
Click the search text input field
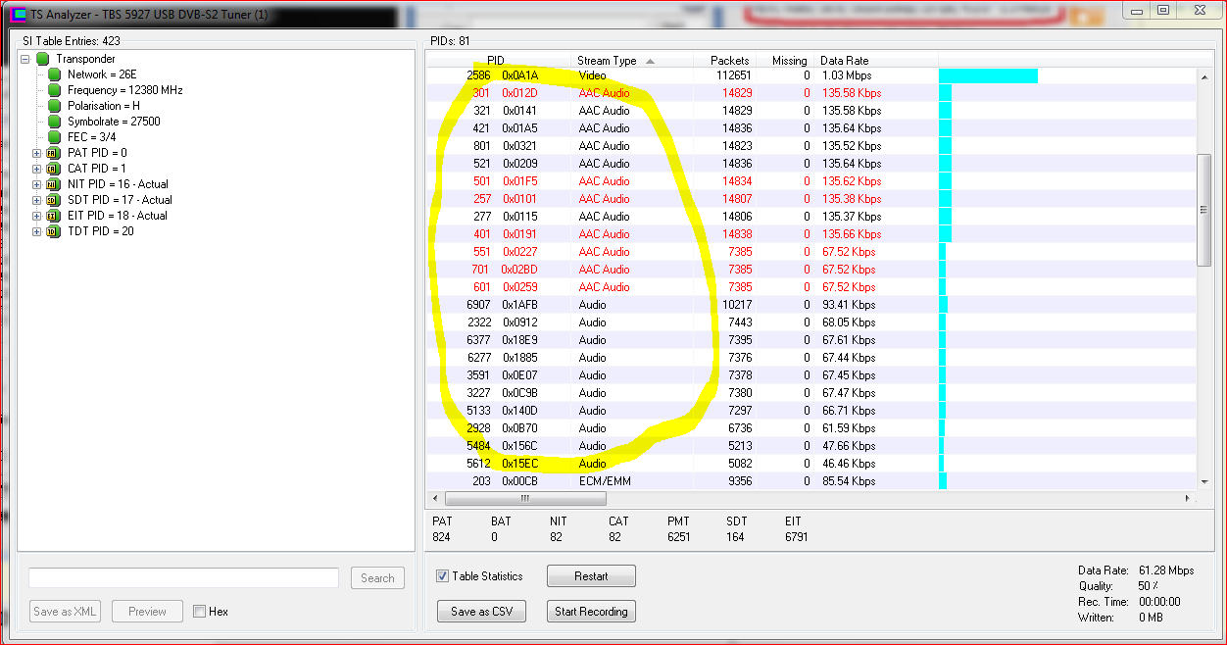coord(183,577)
